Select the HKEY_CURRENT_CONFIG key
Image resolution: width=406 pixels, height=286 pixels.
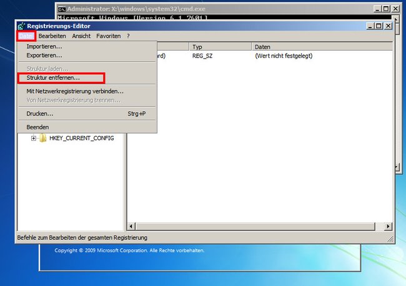[82, 138]
